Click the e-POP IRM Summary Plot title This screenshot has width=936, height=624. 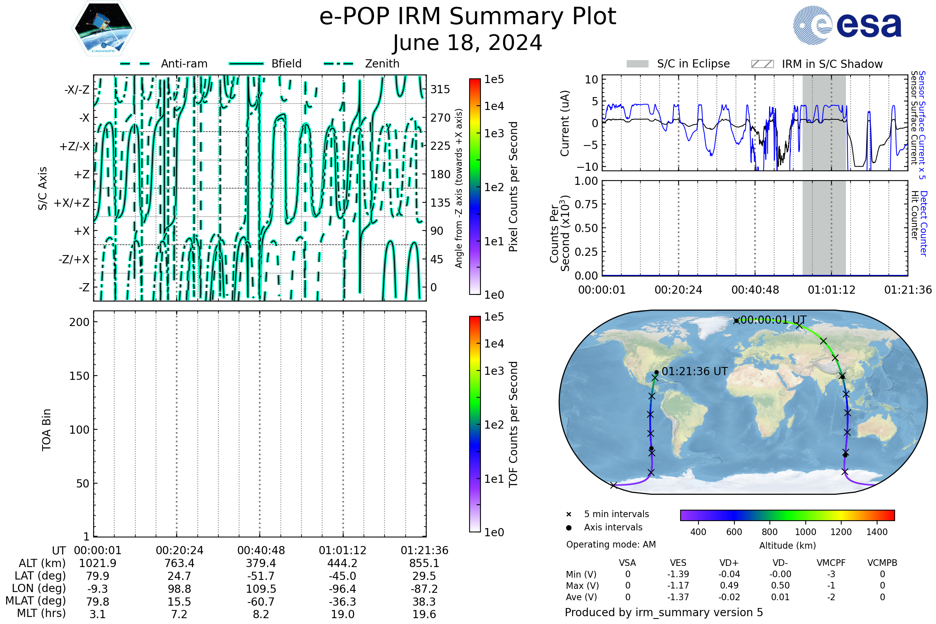[468, 17]
